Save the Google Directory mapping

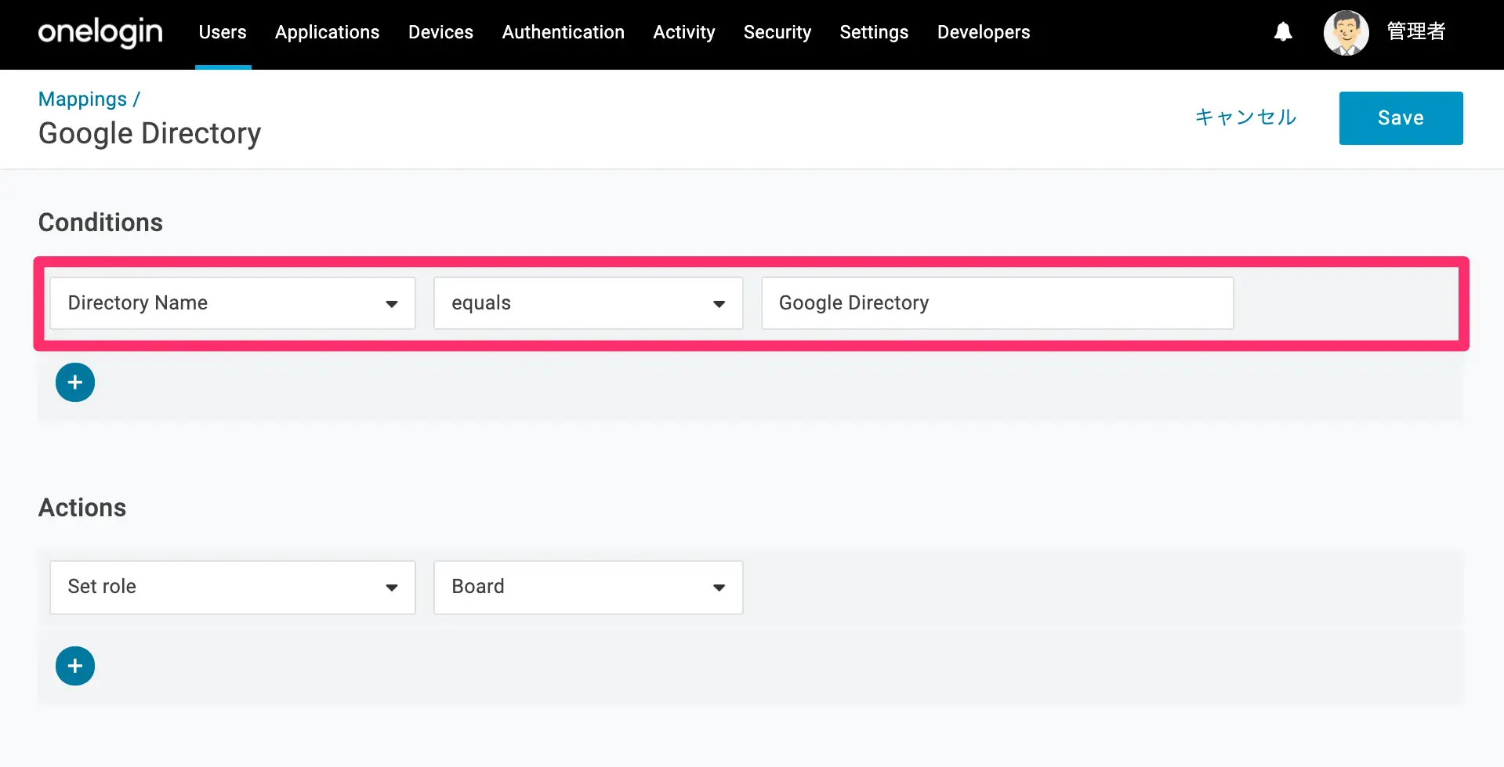click(x=1401, y=118)
